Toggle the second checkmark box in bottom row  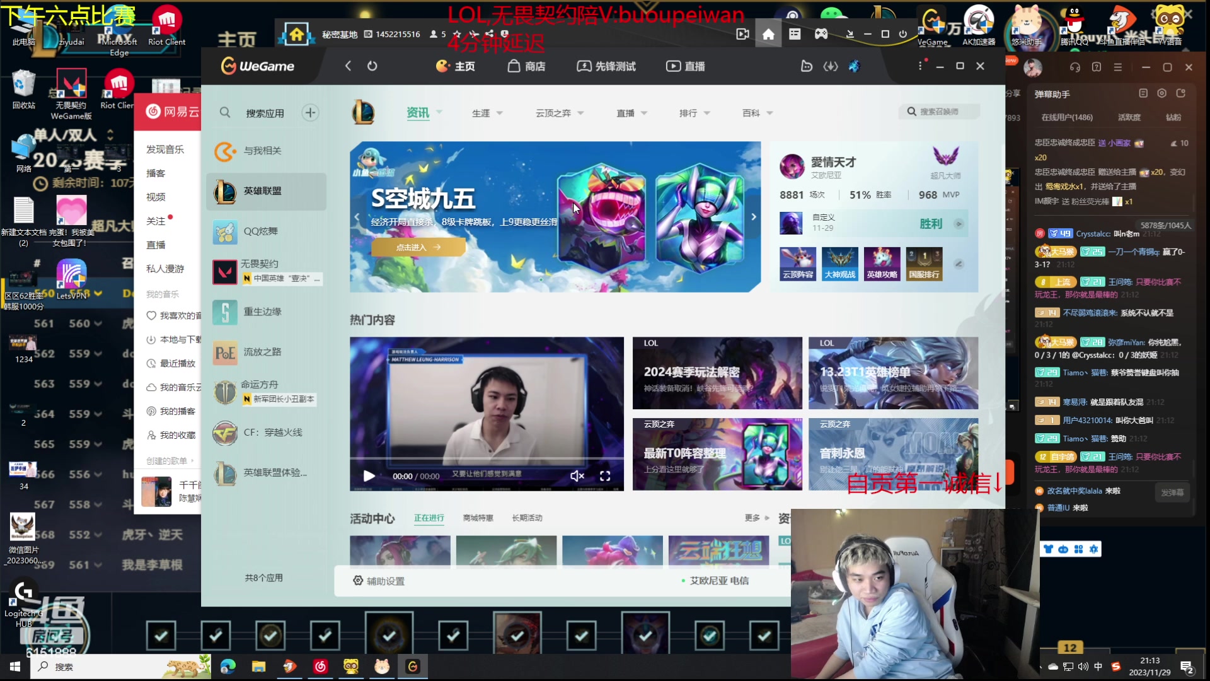tap(216, 636)
